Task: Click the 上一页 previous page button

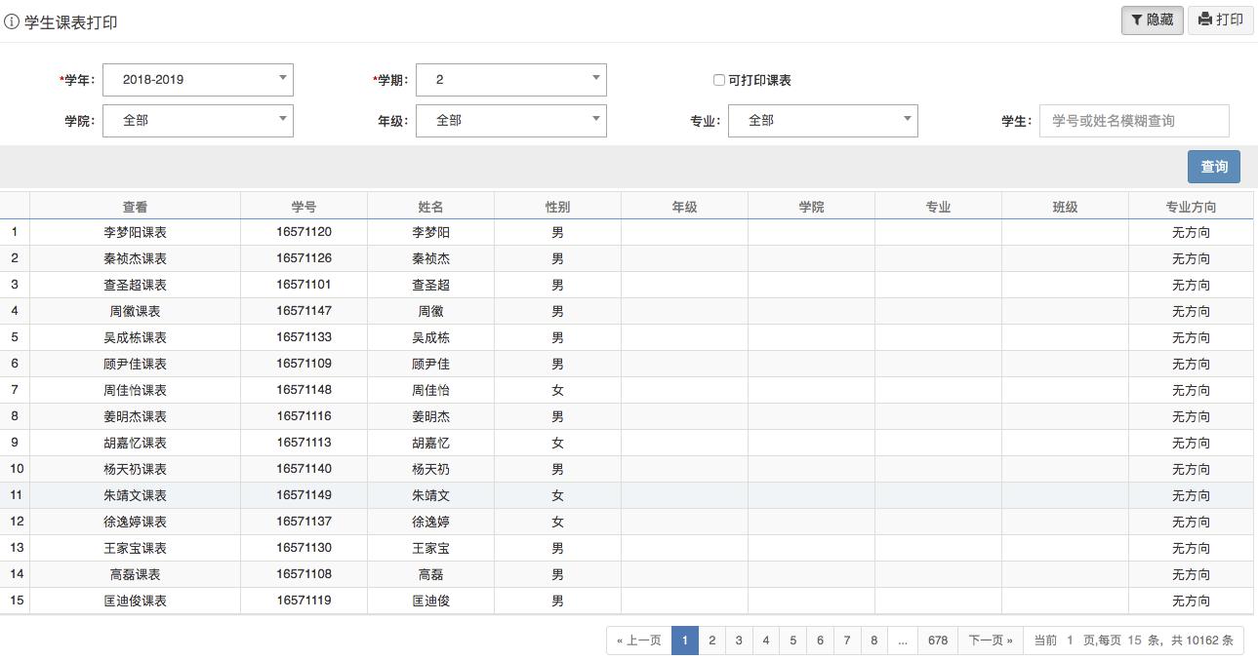Action: point(638,640)
